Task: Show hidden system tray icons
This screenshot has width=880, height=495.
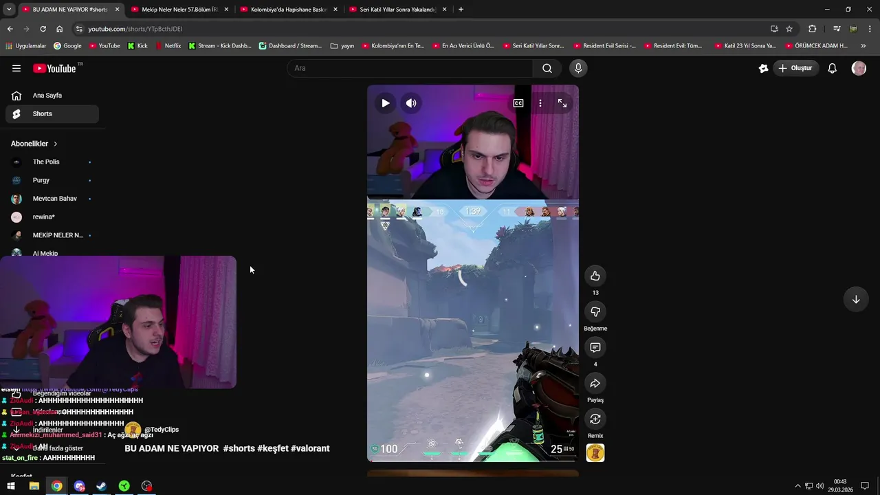Action: (797, 486)
